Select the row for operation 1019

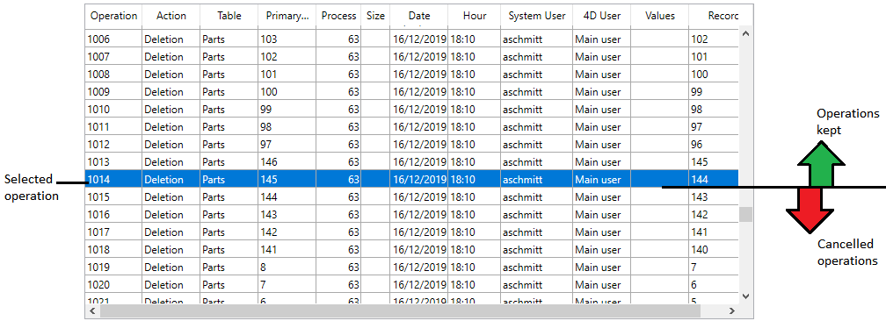coord(412,267)
